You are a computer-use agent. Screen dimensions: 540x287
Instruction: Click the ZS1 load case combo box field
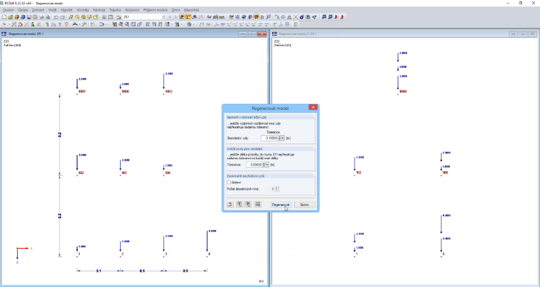(144, 17)
